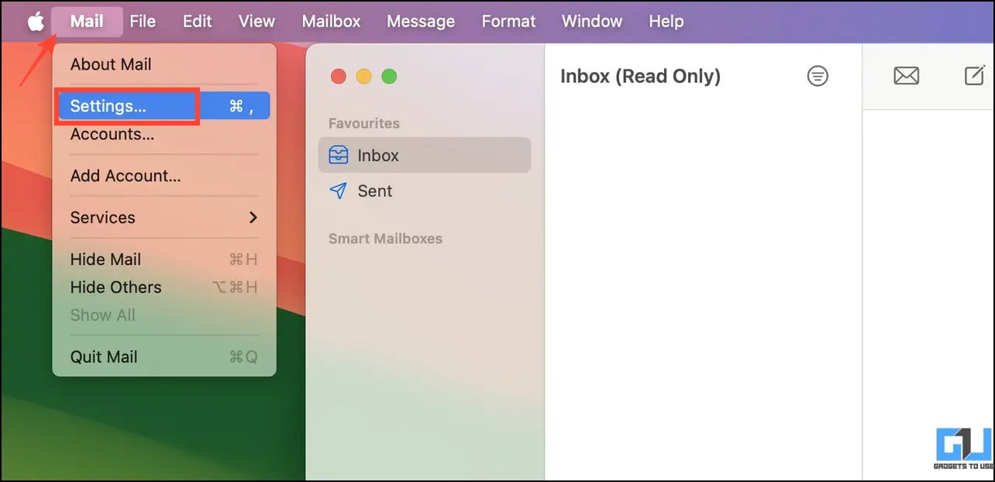Select the Sent mailbox in sidebar
The image size is (995, 482).
pos(425,191)
